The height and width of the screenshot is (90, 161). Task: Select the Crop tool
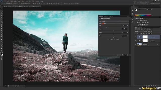(2, 17)
